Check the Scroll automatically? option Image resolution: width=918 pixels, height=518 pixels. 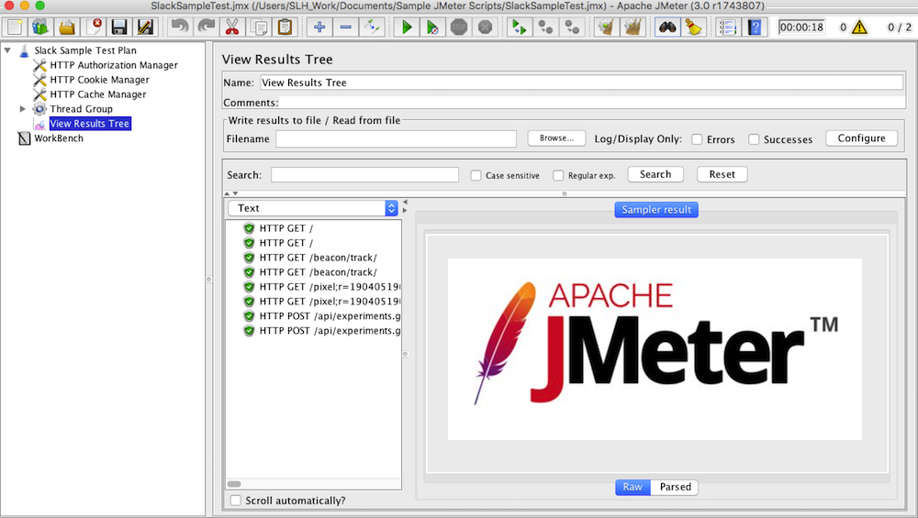click(235, 501)
